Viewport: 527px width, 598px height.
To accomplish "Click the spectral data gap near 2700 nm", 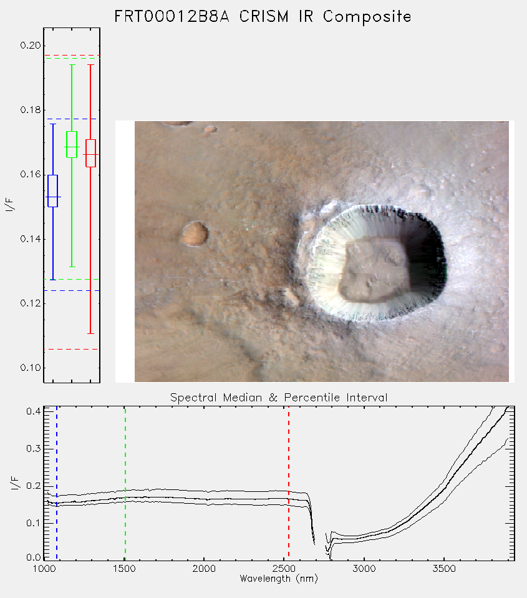I will coord(320,537).
